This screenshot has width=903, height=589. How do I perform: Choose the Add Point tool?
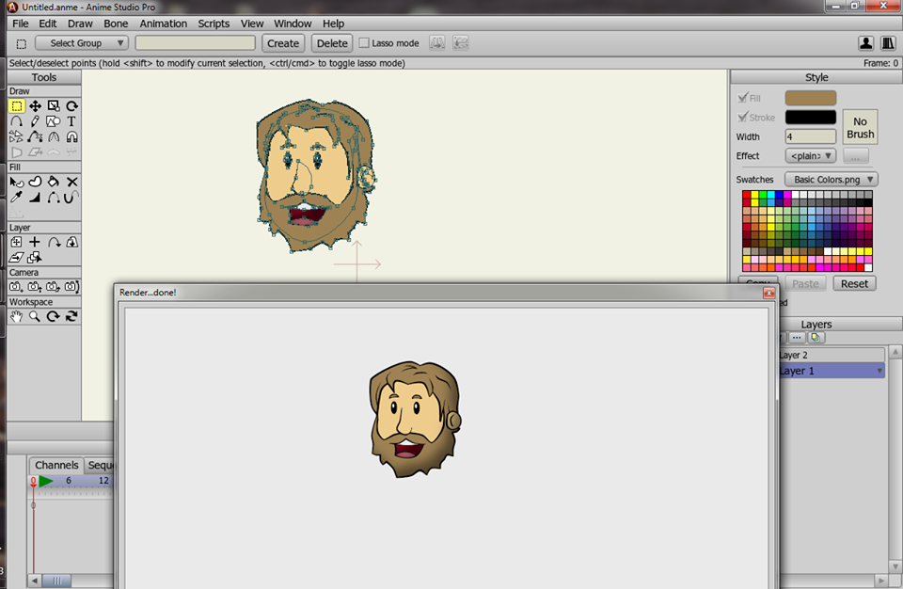click(16, 121)
